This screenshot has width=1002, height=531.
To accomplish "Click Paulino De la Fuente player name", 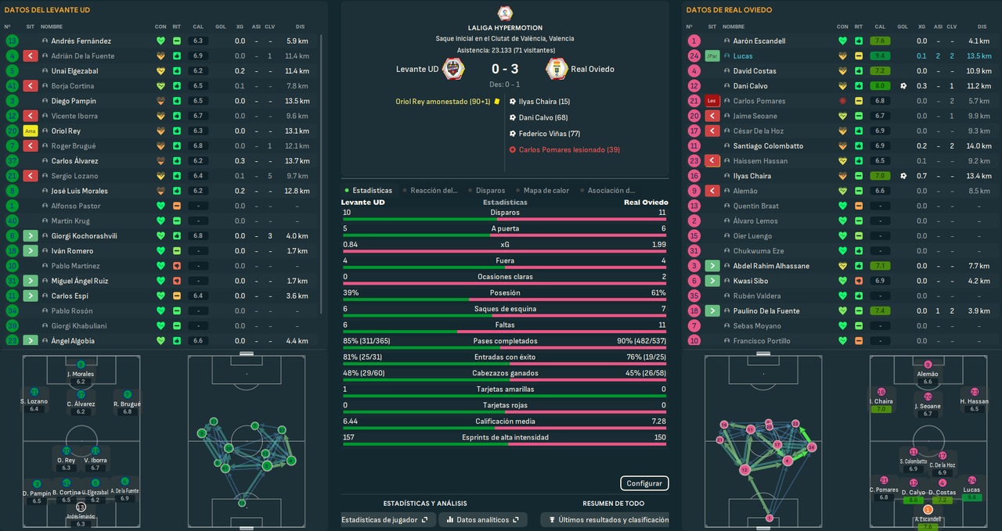I will 766,311.
